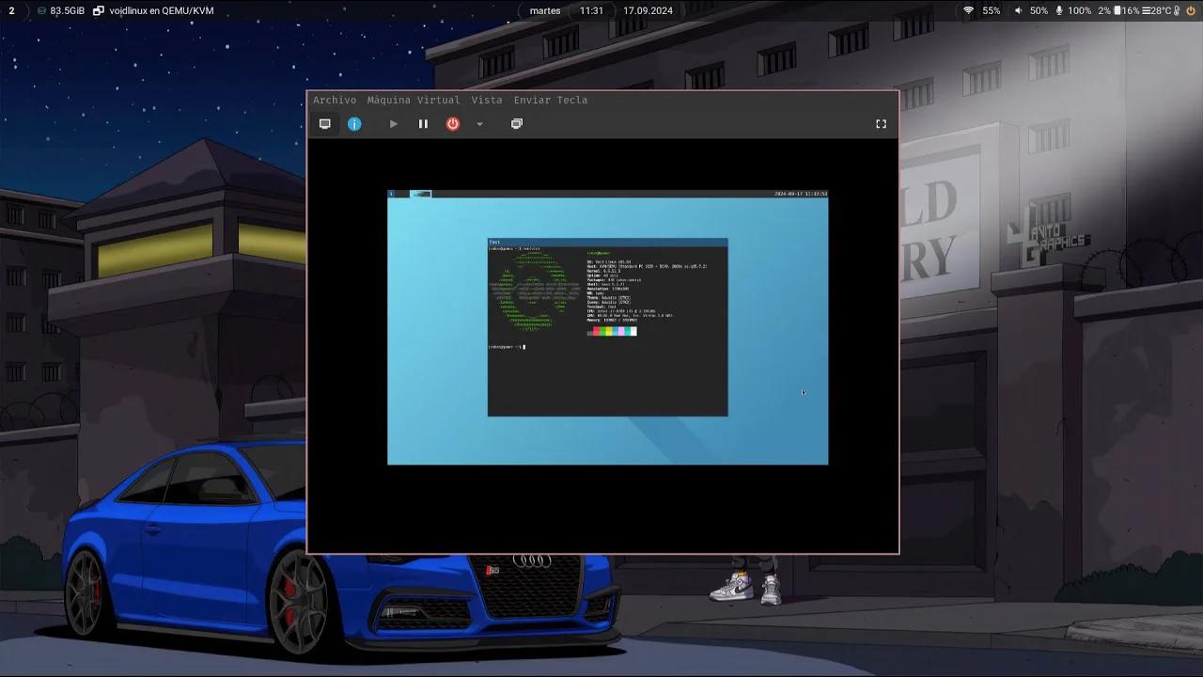Click the 17.09.2024 date in the top bar
Screen dimensions: 1203x677
pyautogui.click(x=647, y=10)
